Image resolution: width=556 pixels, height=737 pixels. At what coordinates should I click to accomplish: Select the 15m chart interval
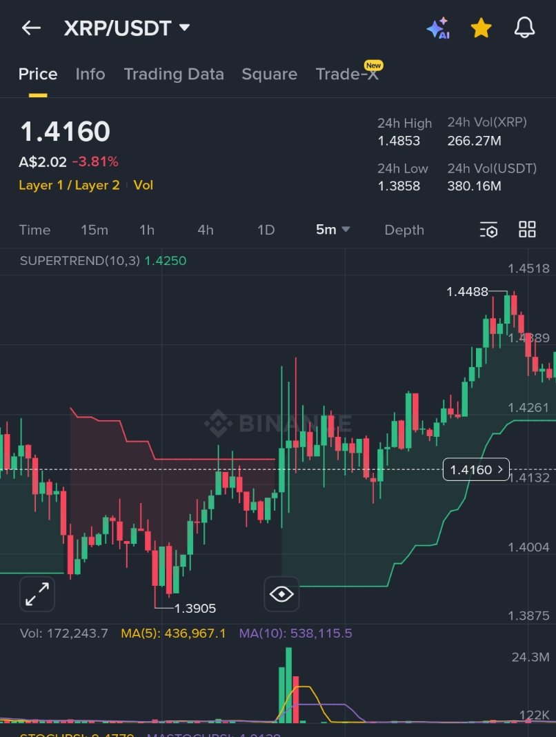pyautogui.click(x=95, y=230)
